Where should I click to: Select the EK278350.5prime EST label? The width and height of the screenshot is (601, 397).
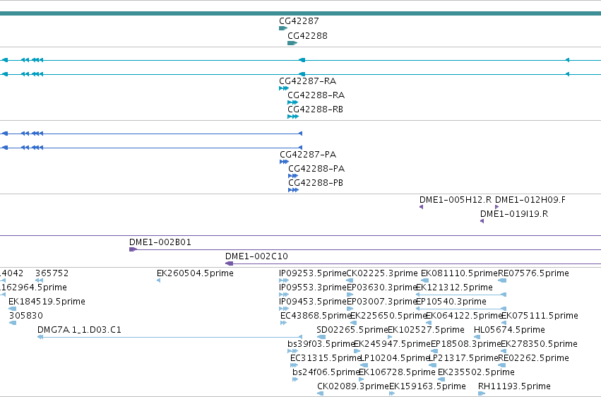[539, 344]
